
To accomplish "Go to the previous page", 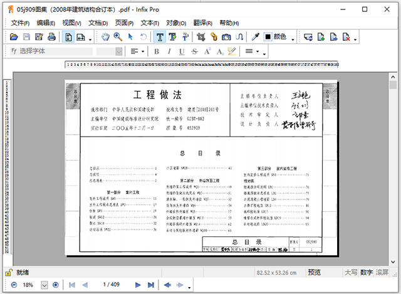I will tap(85, 285).
